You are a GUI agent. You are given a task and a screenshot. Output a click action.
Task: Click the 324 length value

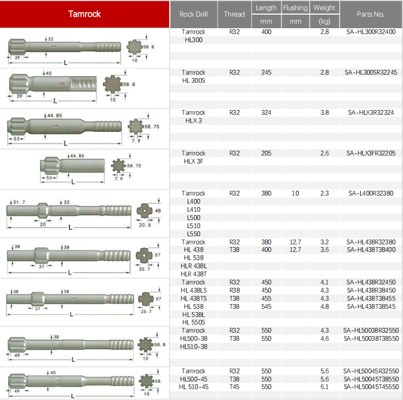266,113
